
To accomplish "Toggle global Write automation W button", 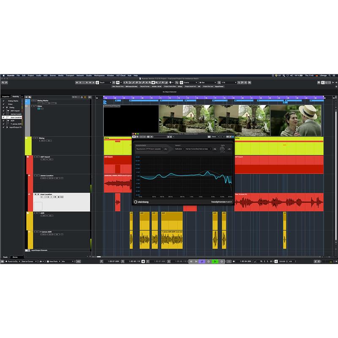I will (x=90, y=82).
